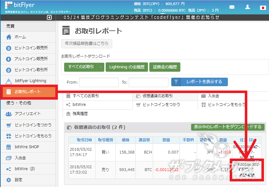Download 証拠金の履歴

(x=165, y=67)
